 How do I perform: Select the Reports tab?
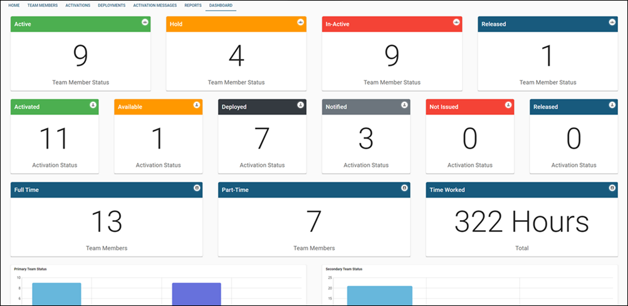[193, 5]
